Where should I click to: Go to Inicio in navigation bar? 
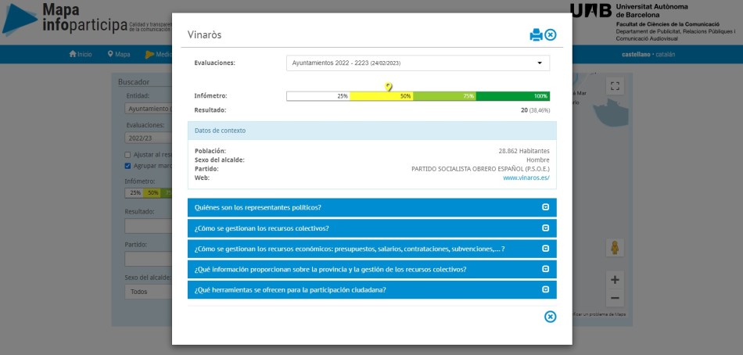coord(81,55)
